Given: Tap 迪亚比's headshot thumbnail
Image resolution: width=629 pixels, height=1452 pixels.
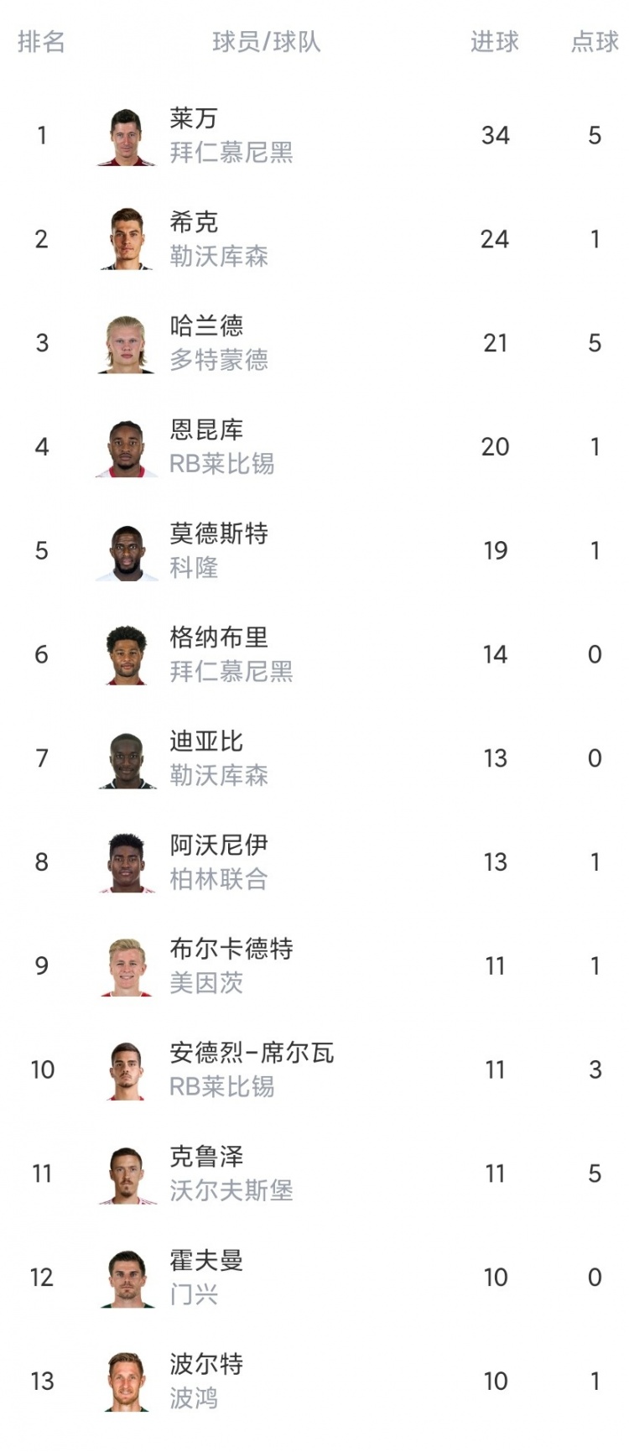Looking at the screenshot, I should (127, 759).
